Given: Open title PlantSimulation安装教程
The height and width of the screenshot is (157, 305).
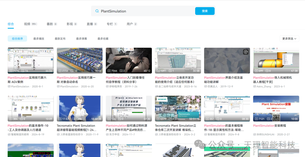Looking at the screenshot, I should [x=270, y=126].
